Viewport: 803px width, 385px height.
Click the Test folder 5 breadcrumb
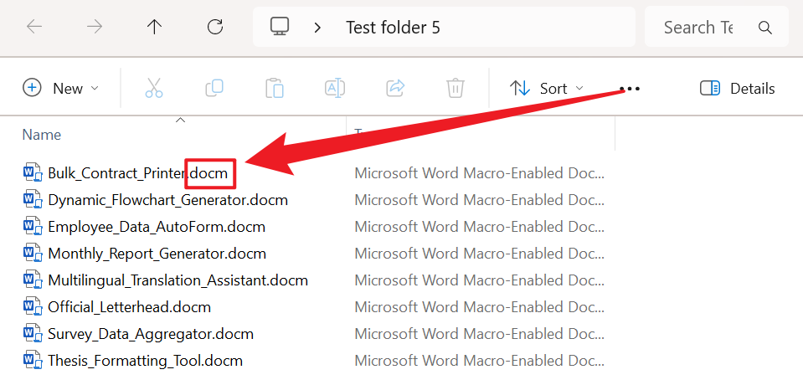pos(393,28)
